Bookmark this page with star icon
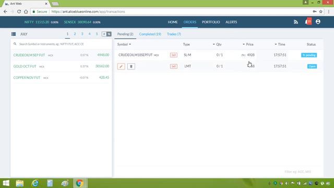 [320, 11]
